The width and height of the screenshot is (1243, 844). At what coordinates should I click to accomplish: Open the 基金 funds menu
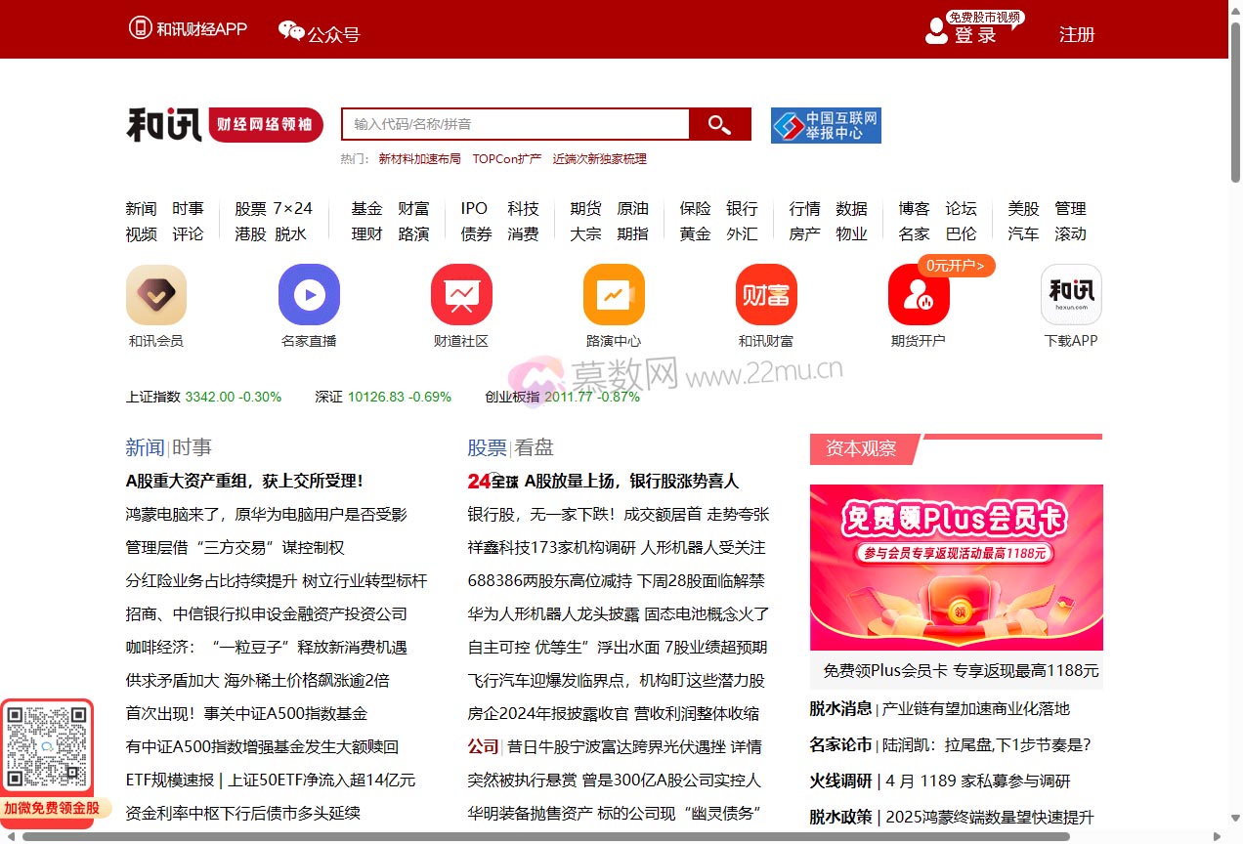point(365,208)
